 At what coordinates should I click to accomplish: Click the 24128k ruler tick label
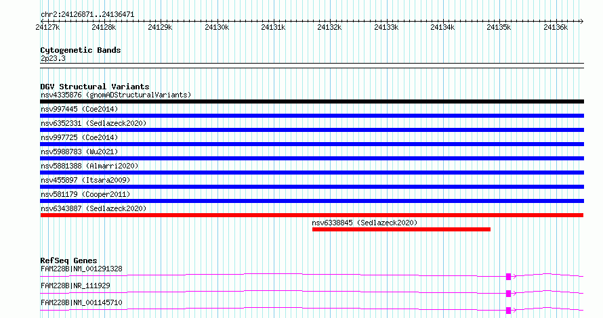tap(104, 27)
